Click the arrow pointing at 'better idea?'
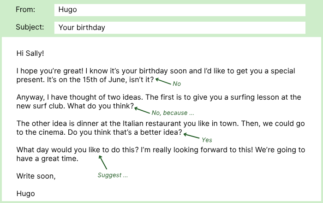Image resolution: width=323 pixels, height=203 pixels. 191,136
